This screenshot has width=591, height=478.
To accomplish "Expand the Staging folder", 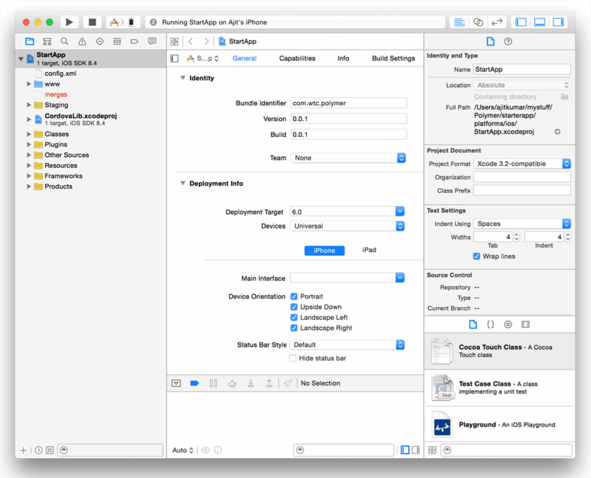I will [29, 105].
